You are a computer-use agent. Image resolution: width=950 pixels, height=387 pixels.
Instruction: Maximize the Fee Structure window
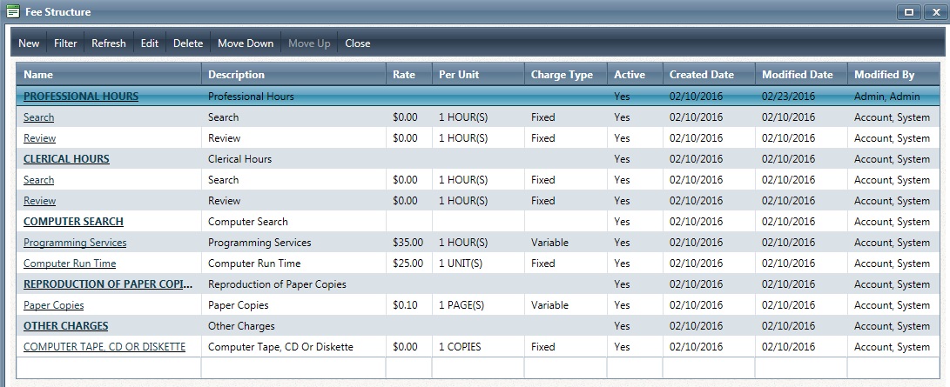(909, 12)
